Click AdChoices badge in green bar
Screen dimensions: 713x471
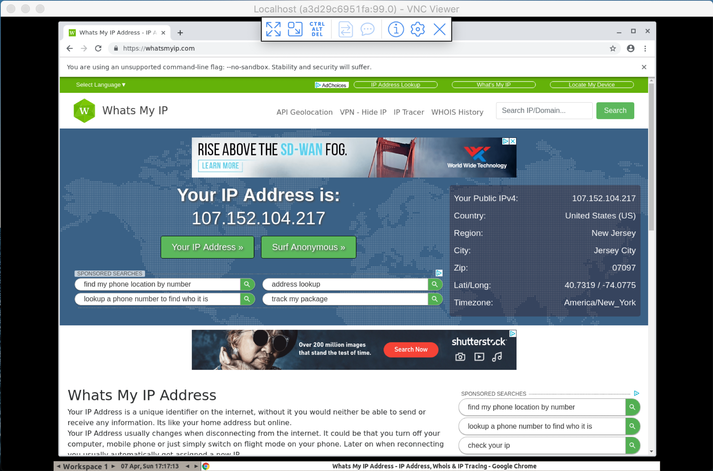332,85
